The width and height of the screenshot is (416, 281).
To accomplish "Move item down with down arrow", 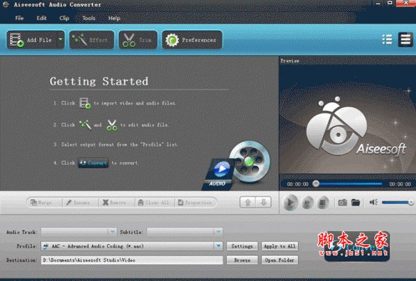I will coord(263,202).
